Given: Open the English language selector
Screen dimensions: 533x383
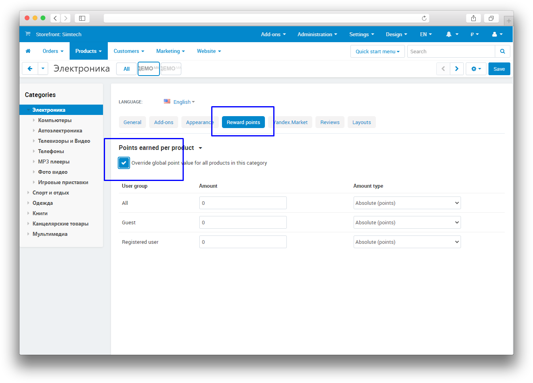Looking at the screenshot, I should (179, 102).
